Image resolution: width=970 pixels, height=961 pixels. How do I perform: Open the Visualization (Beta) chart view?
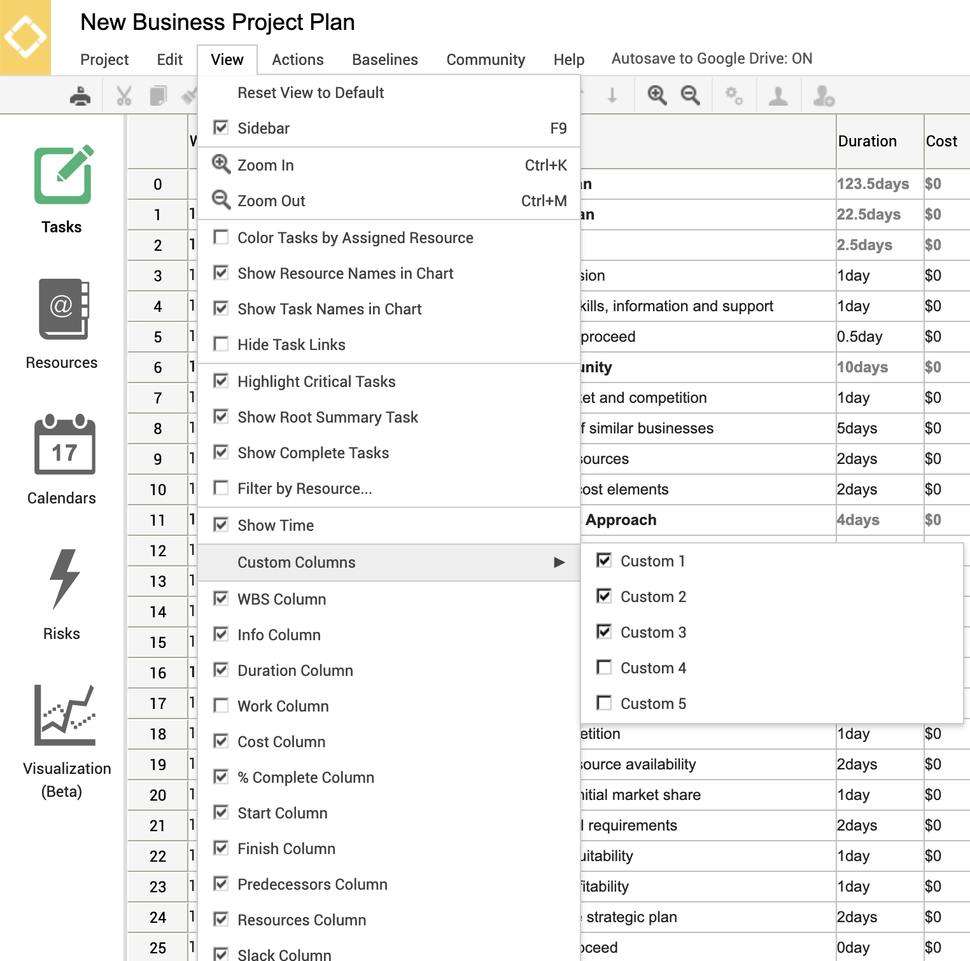click(x=66, y=741)
